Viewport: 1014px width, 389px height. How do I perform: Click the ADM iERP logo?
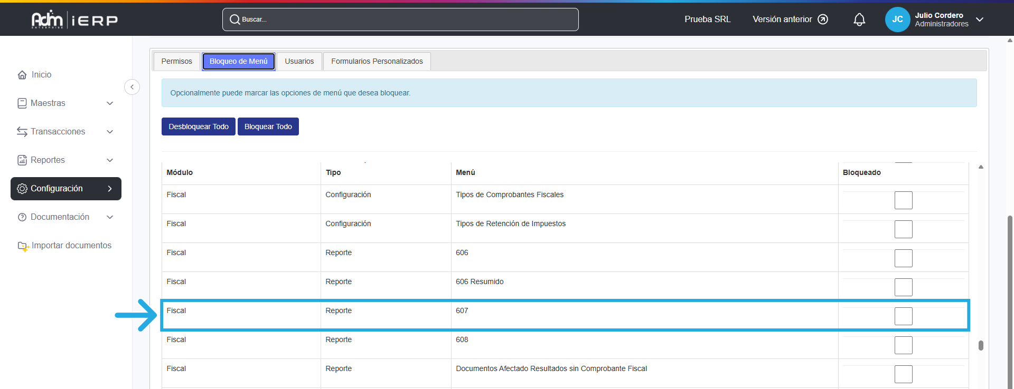coord(74,20)
